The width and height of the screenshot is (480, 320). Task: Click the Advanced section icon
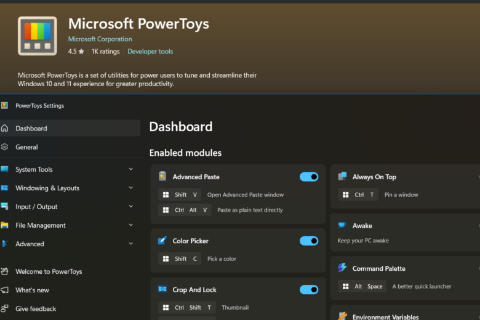pos(4,244)
